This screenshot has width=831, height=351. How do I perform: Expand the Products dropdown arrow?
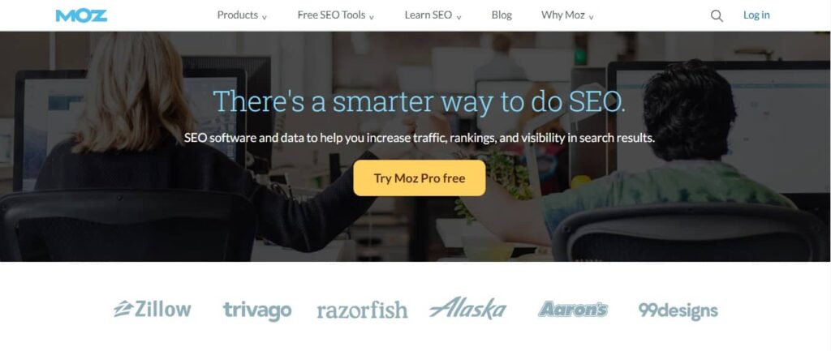coord(265,17)
